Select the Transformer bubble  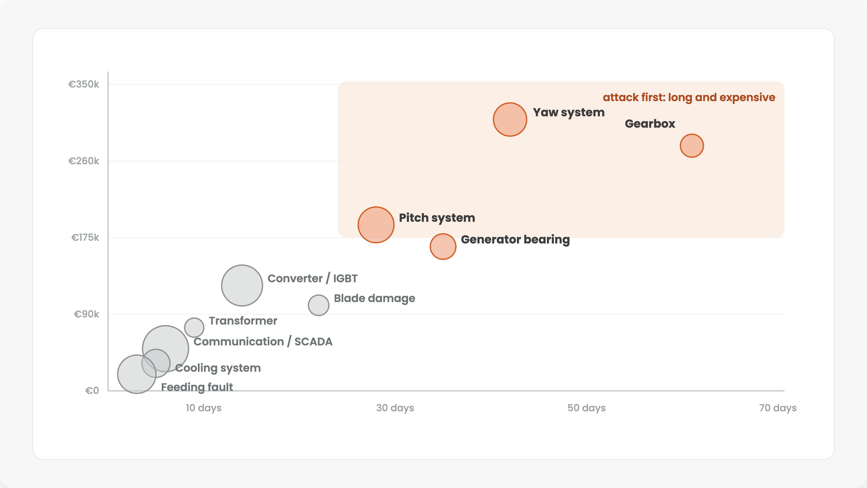click(x=194, y=327)
